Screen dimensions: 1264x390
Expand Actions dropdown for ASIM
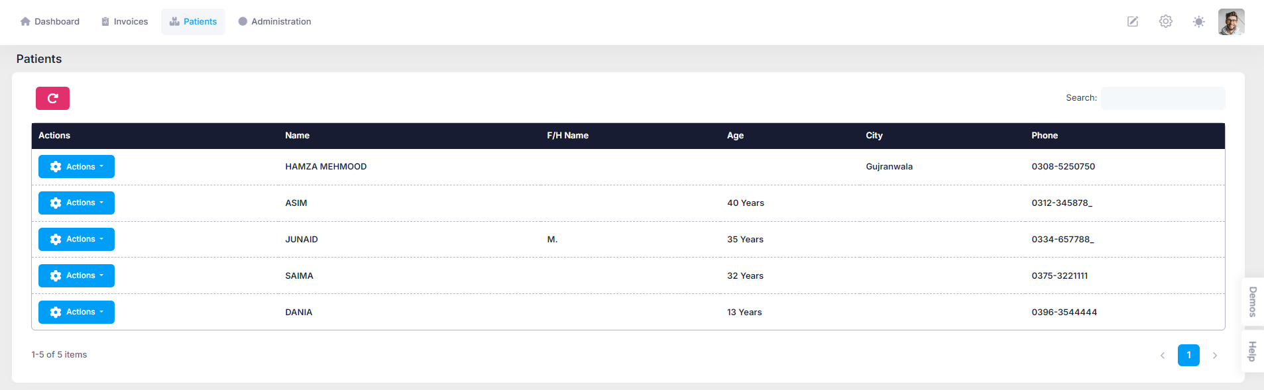click(76, 203)
